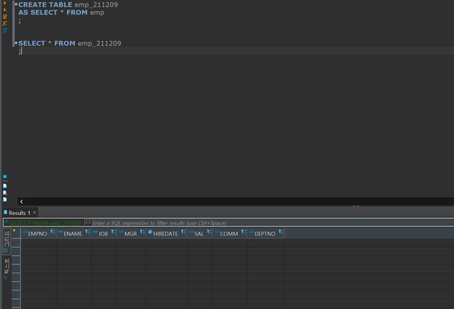Show the server output icon with red mark

point(5,193)
